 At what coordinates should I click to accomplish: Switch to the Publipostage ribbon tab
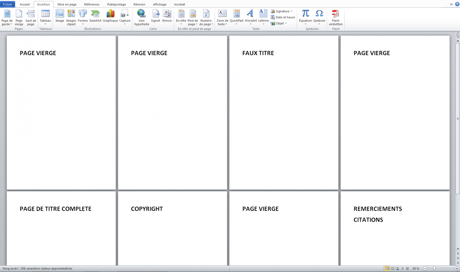[116, 4]
